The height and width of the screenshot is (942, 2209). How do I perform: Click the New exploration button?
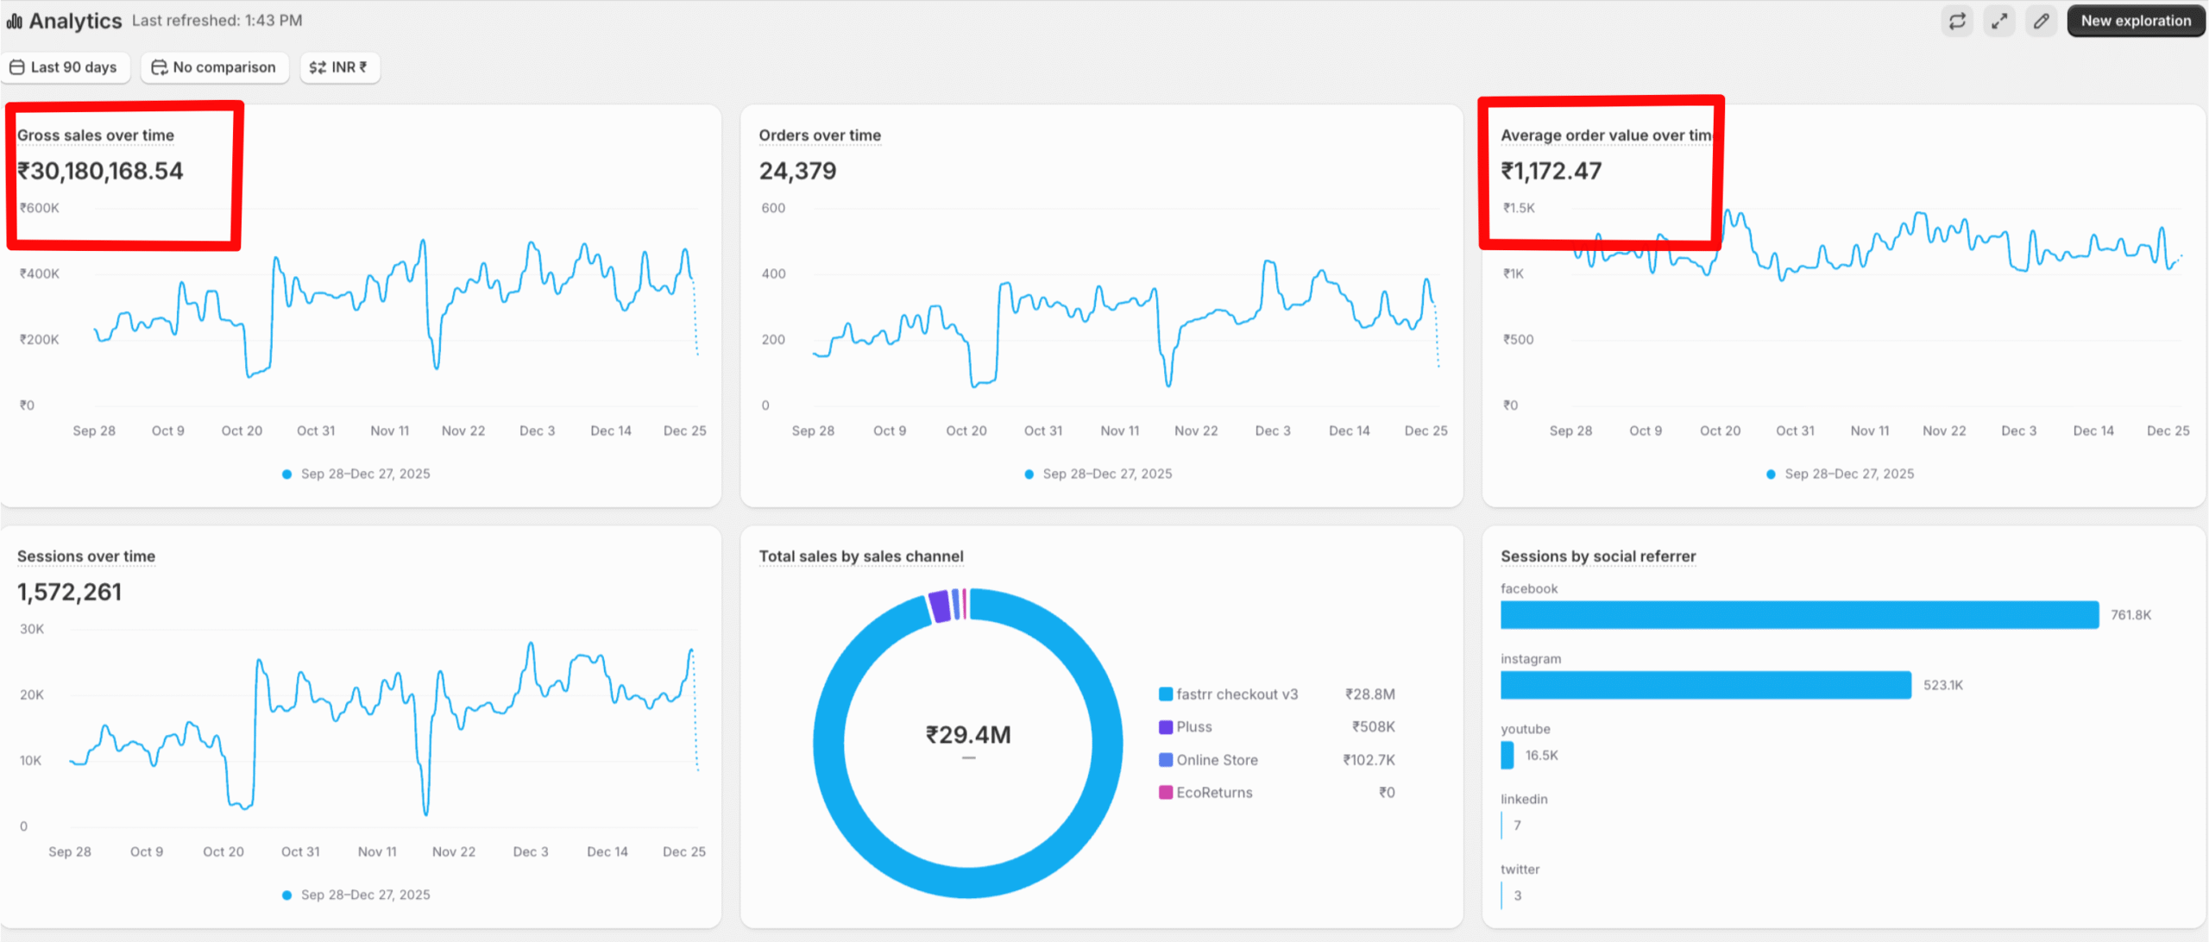click(x=2136, y=21)
